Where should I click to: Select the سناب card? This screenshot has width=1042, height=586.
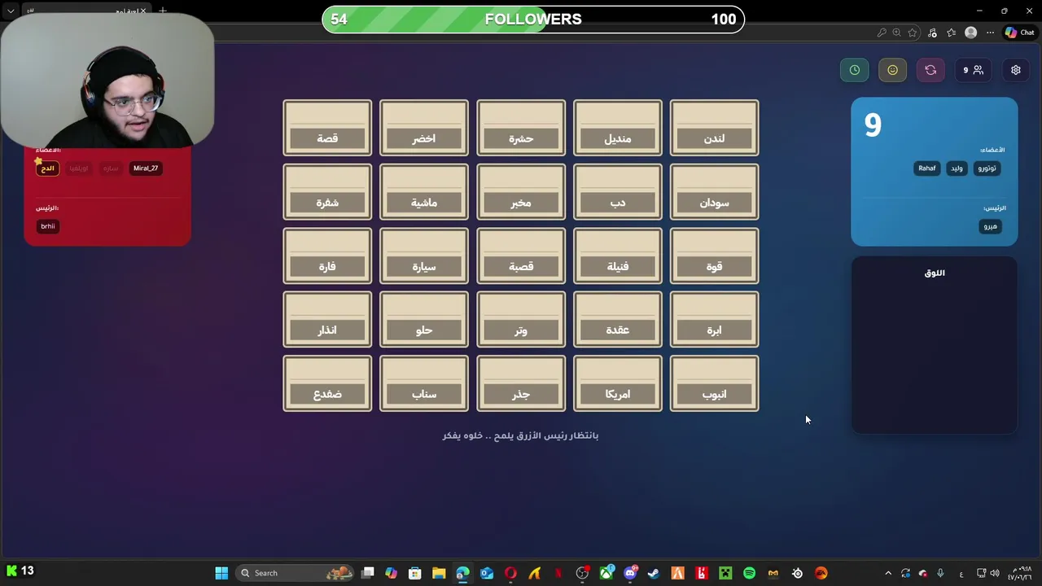click(424, 383)
